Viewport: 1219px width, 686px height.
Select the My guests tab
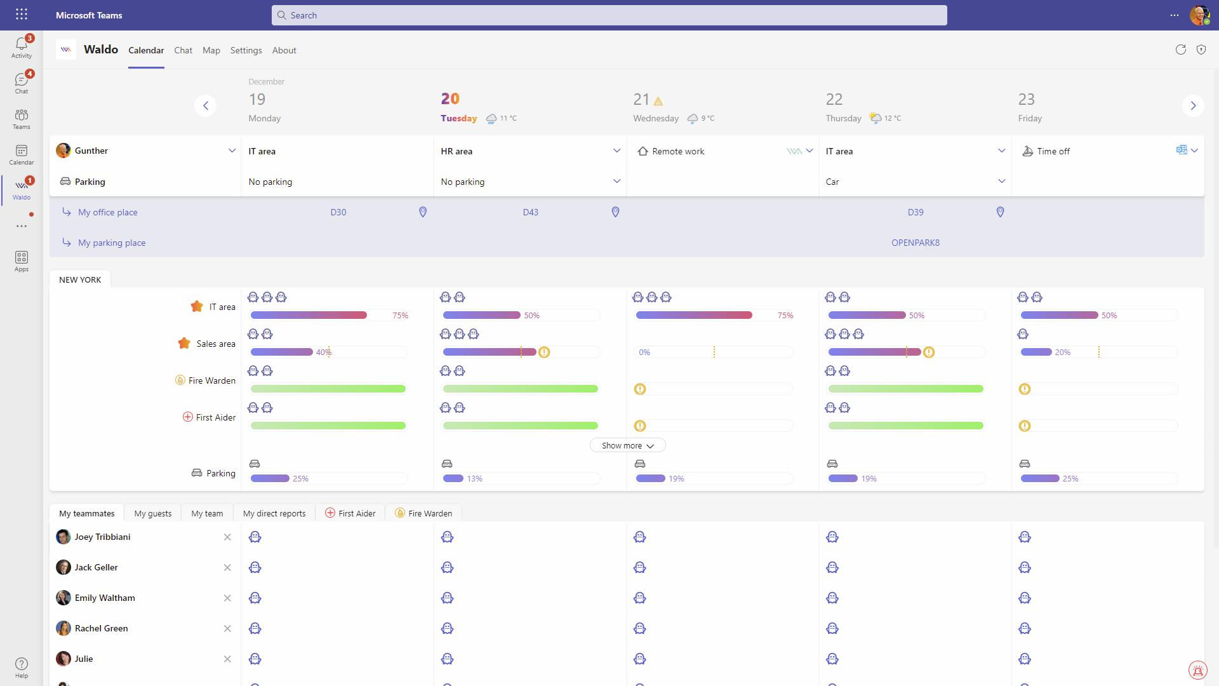153,513
